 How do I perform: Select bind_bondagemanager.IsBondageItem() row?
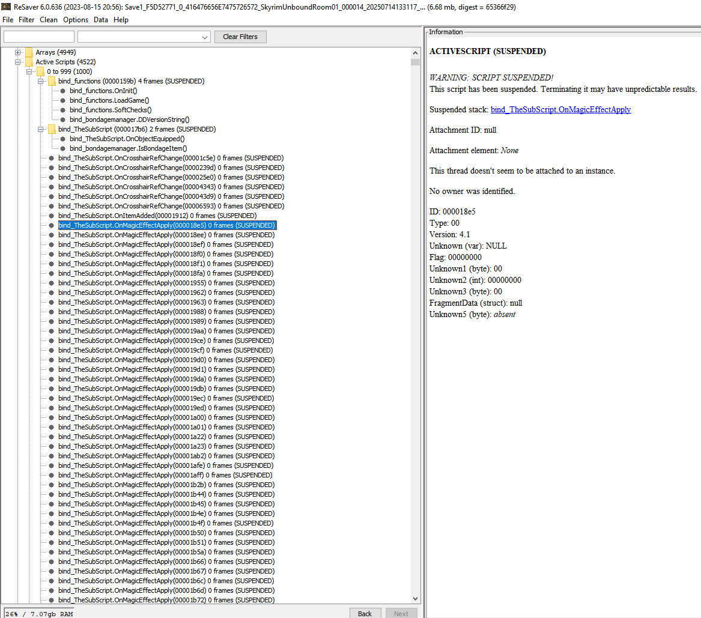(x=129, y=148)
